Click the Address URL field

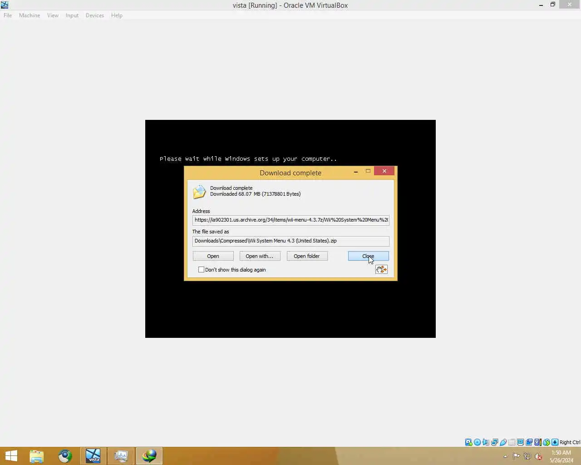(x=290, y=220)
